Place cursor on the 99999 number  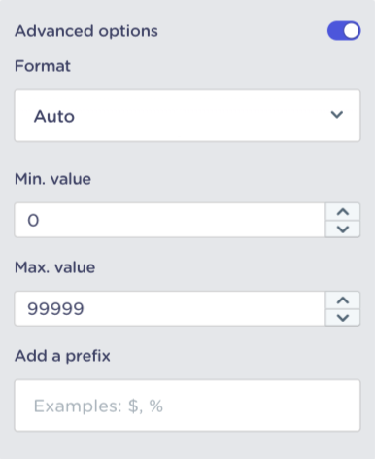point(55,308)
